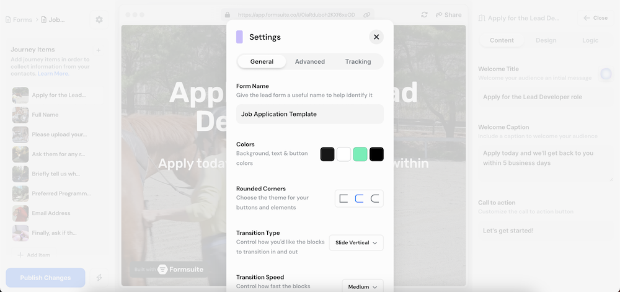Select the medium rounded corners option
Screen dimensions: 620x292
pyautogui.click(x=359, y=198)
